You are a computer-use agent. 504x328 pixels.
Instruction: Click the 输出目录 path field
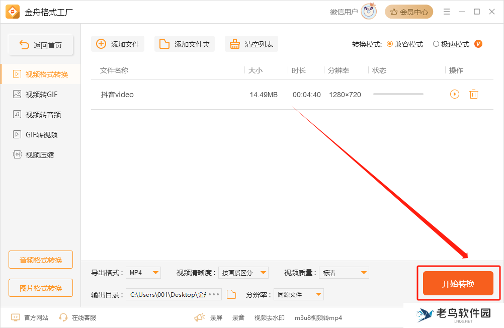tap(166, 295)
